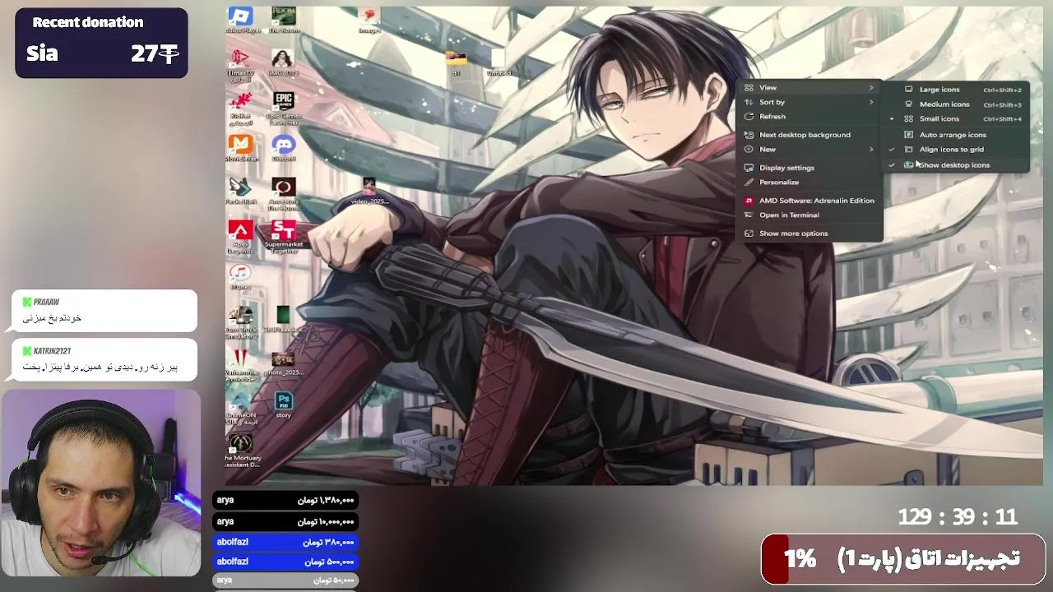This screenshot has width=1053, height=592.
Task: Toggle Auto arrange icons
Action: click(x=956, y=135)
